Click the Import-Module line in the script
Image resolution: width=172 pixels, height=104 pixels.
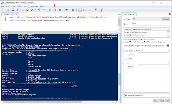pyautogui.click(x=59, y=17)
